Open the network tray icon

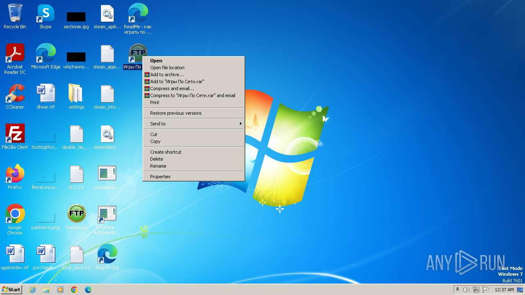click(x=476, y=290)
